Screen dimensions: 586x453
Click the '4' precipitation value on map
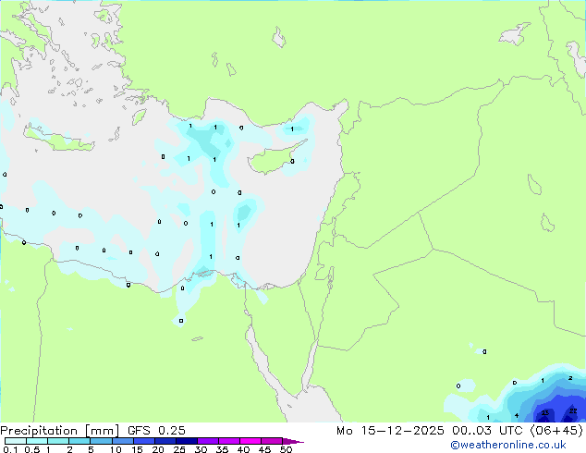coord(517,415)
